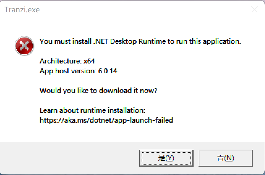Click the Tranzi.exe title text

click(x=22, y=10)
